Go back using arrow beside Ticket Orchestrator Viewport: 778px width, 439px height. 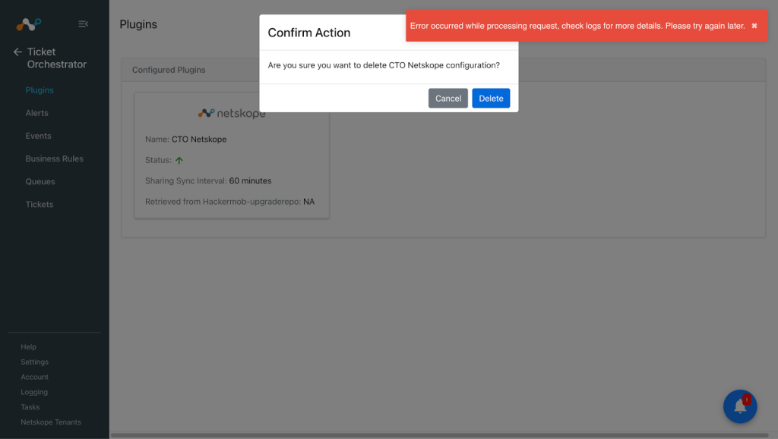tap(18, 52)
